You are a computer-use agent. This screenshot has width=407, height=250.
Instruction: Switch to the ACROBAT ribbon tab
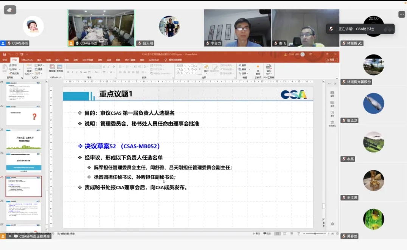(154, 60)
